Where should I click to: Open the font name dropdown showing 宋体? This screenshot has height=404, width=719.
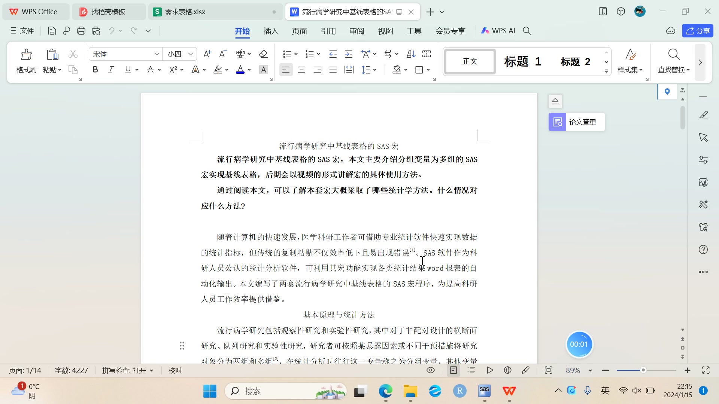coord(157,54)
